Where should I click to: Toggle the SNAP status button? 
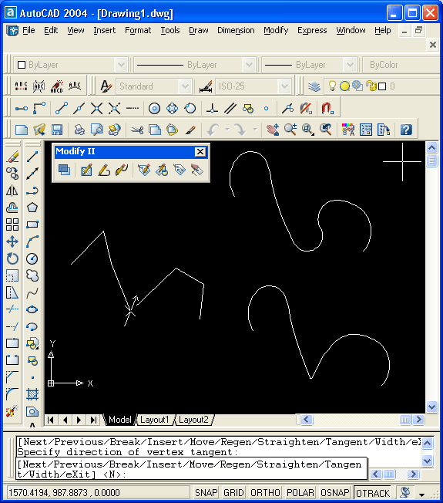click(x=206, y=493)
